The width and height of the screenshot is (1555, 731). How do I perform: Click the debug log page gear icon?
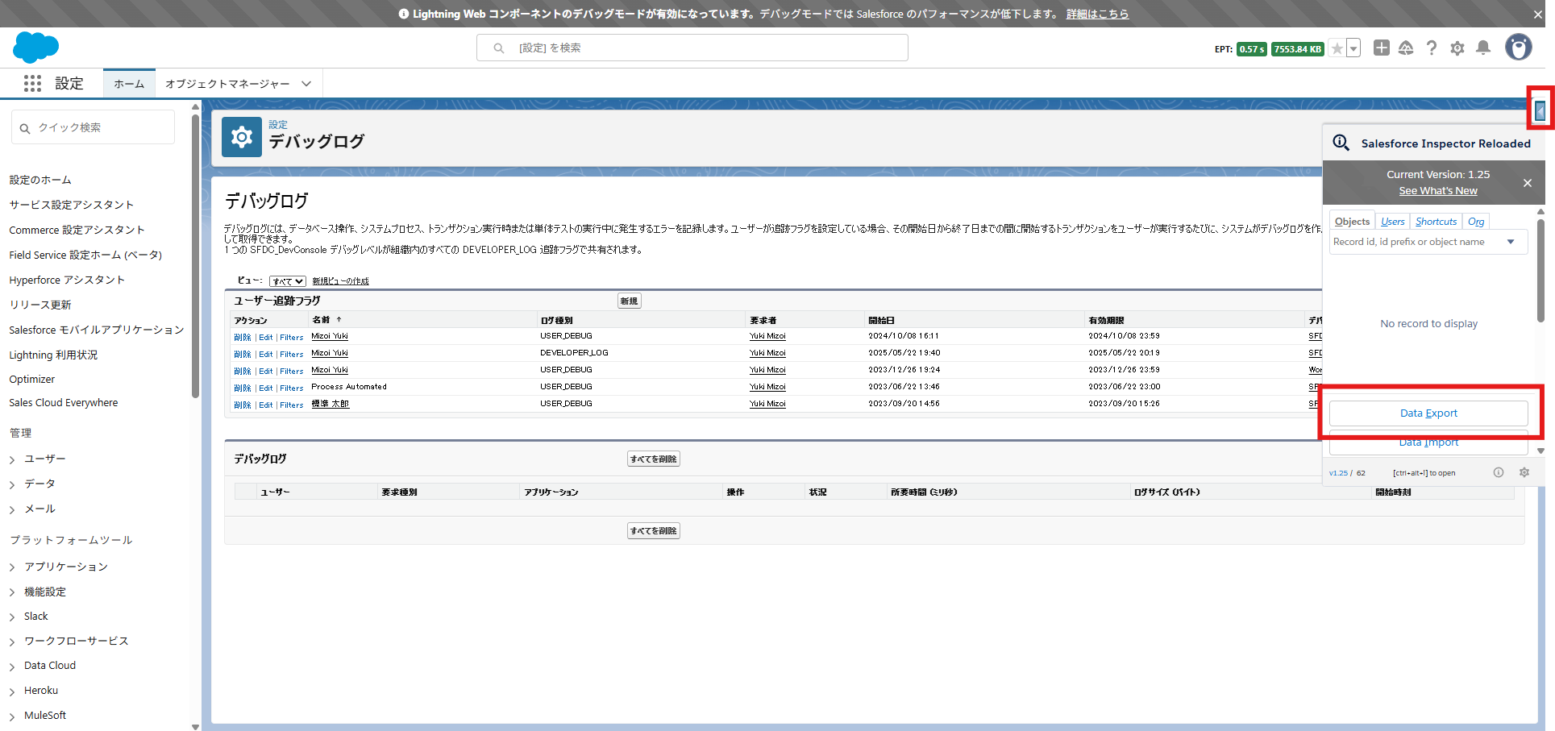[242, 137]
